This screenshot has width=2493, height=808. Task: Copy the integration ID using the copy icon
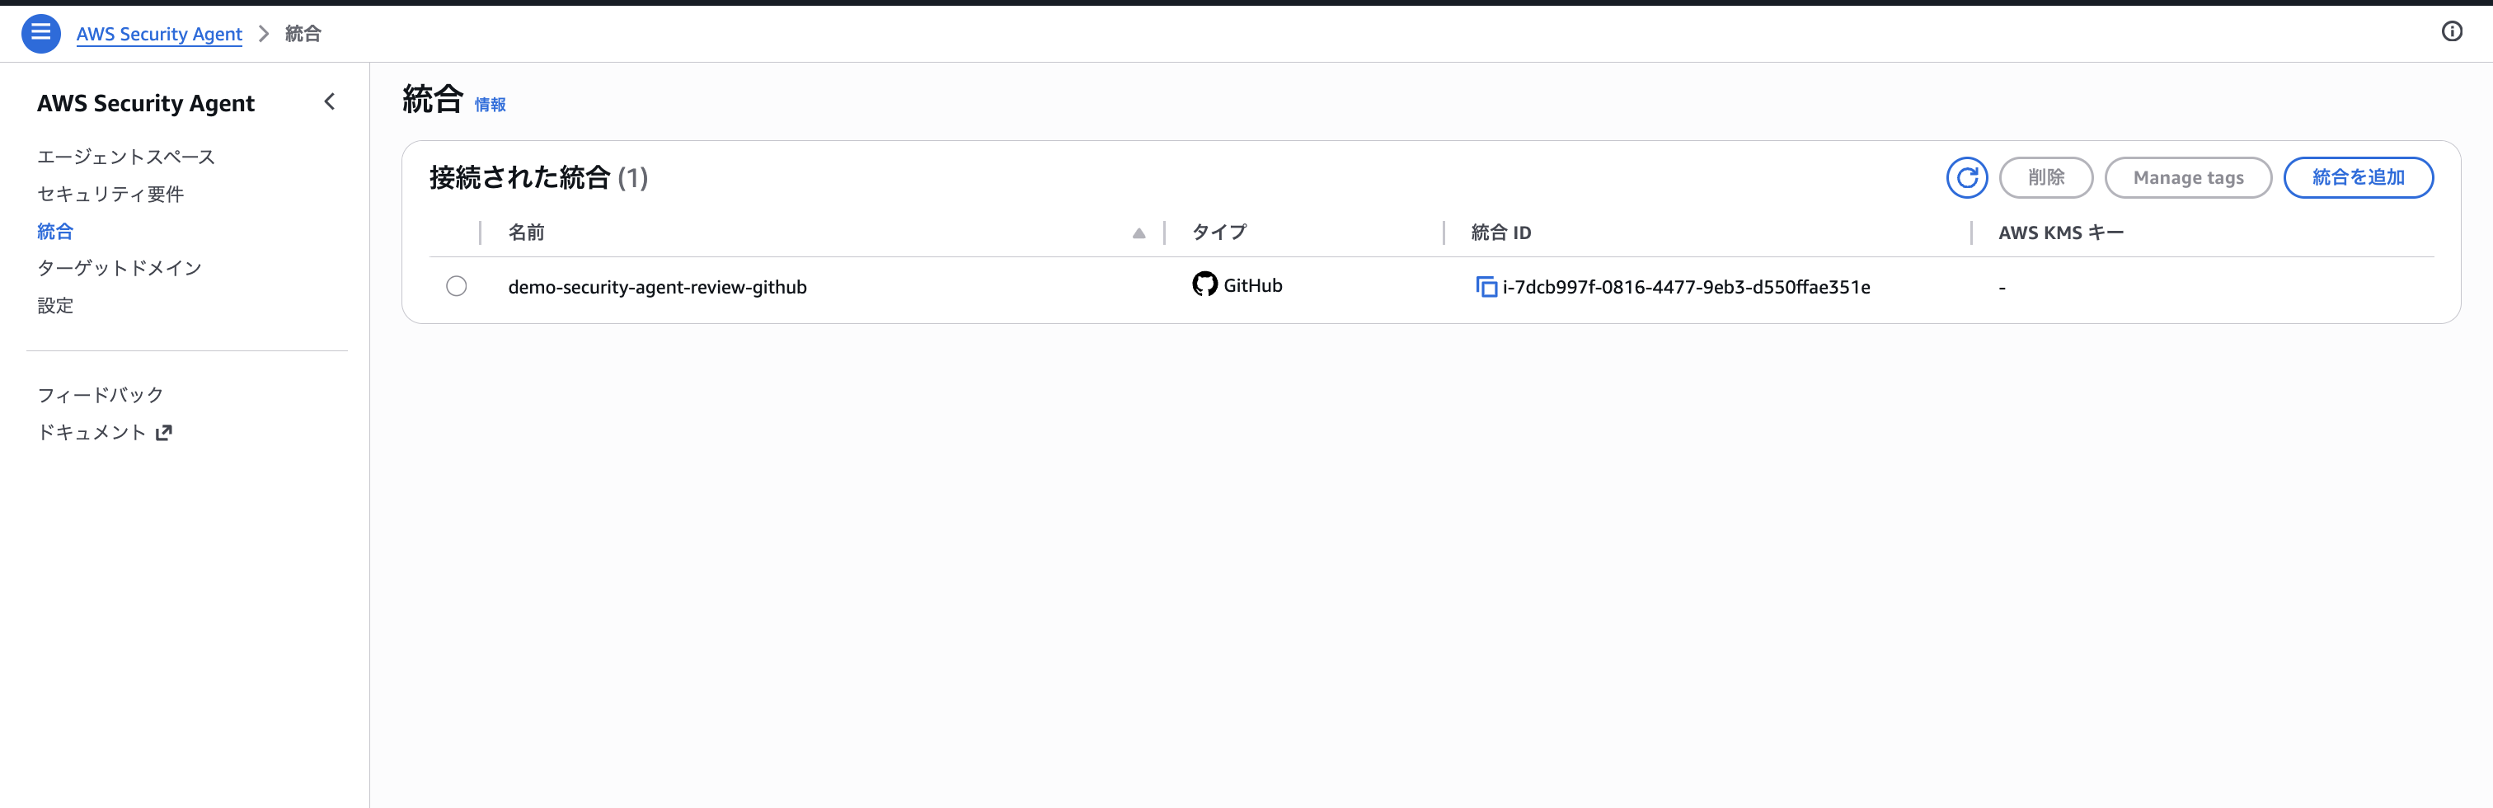click(1486, 285)
